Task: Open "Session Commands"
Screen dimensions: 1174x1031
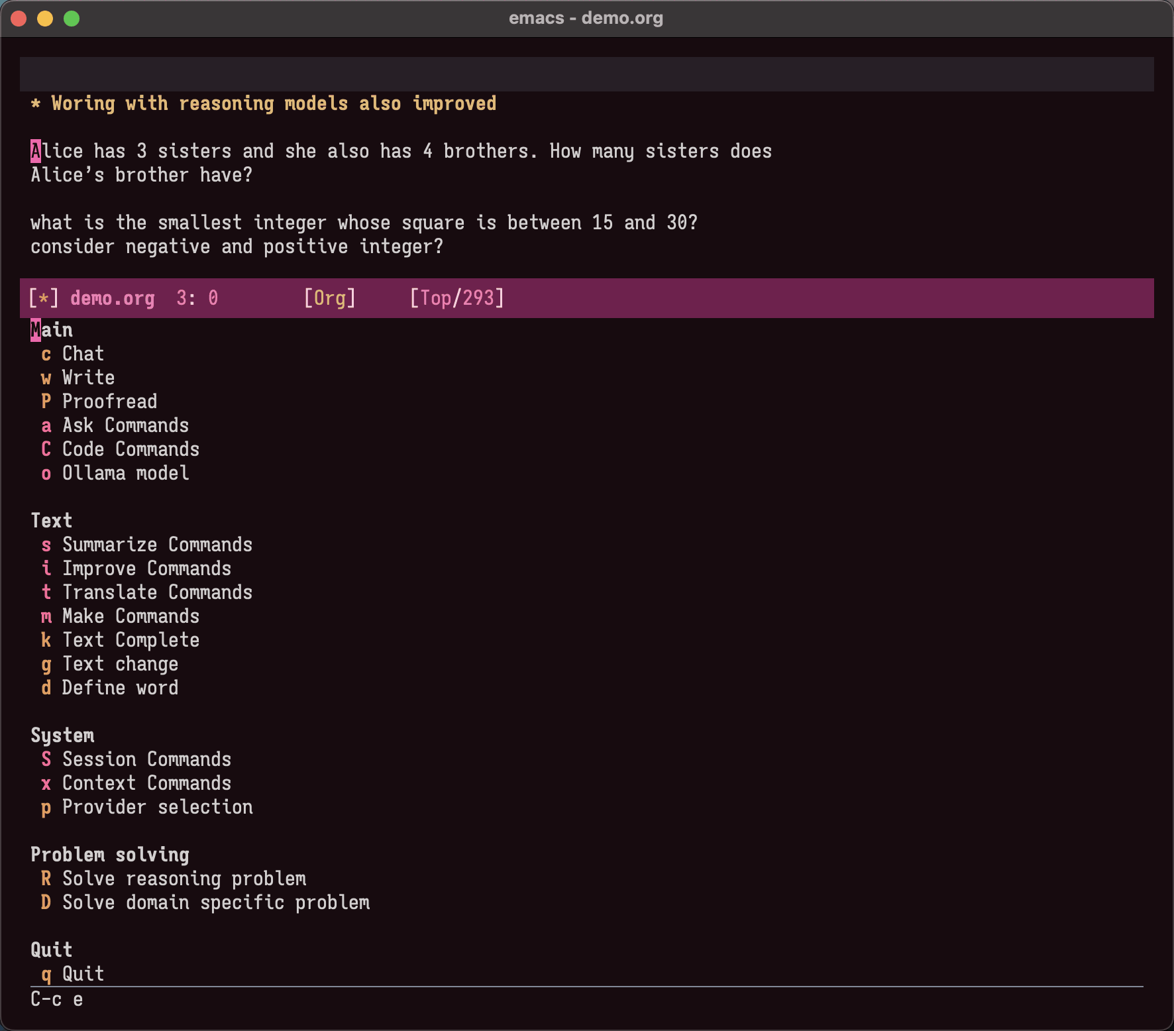Action: click(x=146, y=759)
